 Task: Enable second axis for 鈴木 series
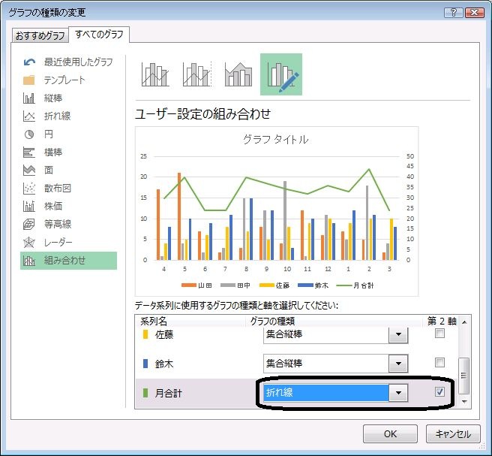[x=440, y=363]
